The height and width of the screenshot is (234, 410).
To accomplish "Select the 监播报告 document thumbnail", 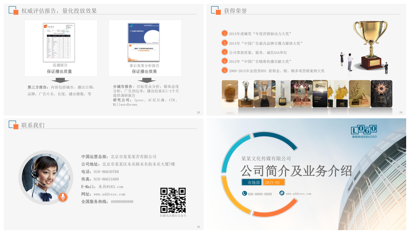I will coord(59,43).
